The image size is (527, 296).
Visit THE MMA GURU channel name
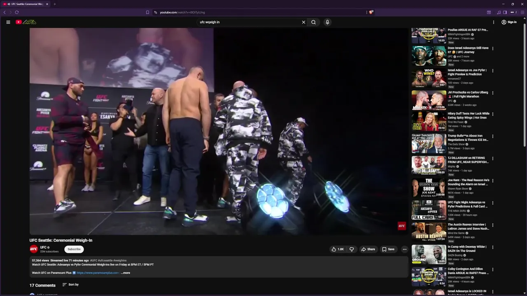point(457,211)
